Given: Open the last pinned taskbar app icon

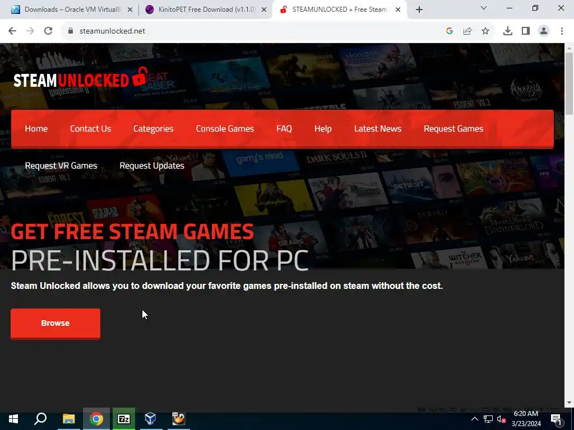Looking at the screenshot, I should (178, 419).
